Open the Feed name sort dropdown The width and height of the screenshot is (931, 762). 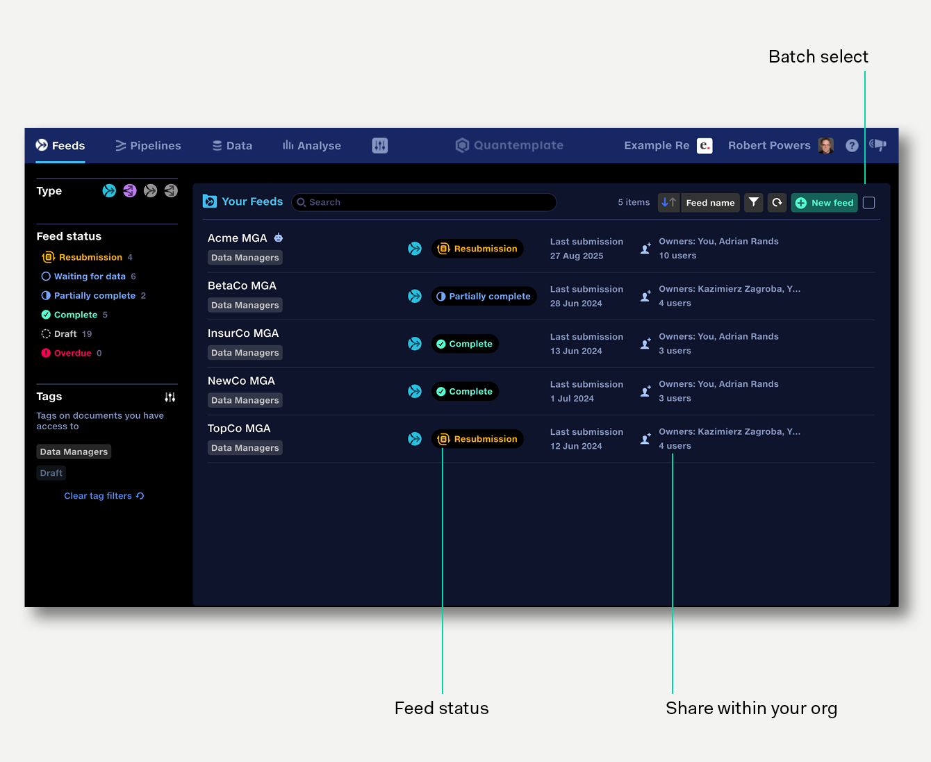coord(710,203)
